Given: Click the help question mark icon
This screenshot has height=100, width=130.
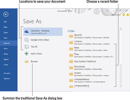Looking at the screenshot, I should click(107, 11).
